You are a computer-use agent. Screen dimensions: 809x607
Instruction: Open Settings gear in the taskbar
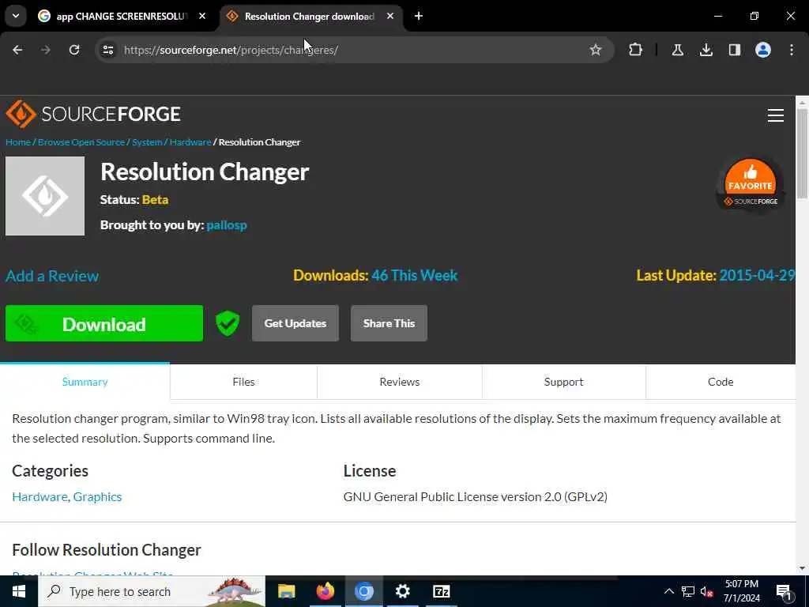pos(402,591)
